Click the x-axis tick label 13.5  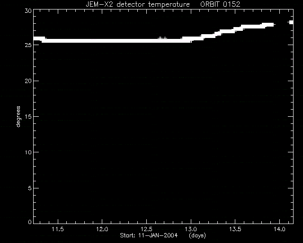(x=235, y=229)
